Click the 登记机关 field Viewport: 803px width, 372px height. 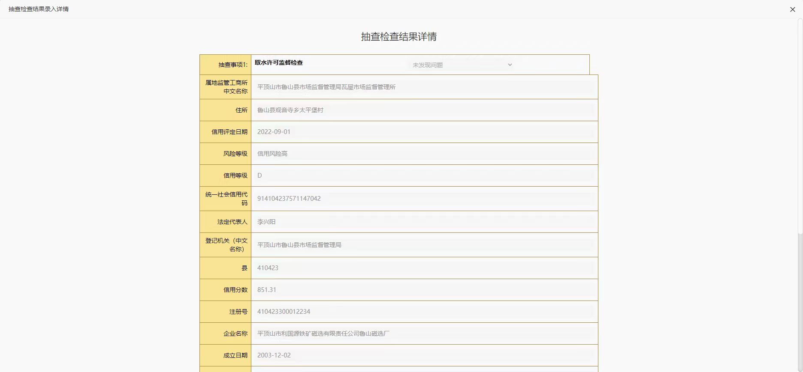424,245
